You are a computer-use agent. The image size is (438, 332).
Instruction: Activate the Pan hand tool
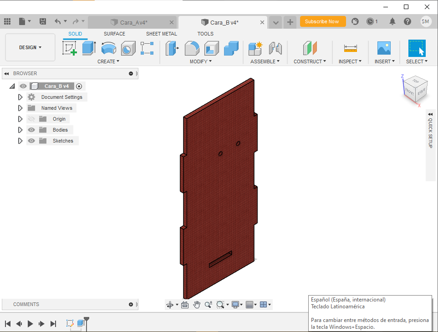click(x=197, y=305)
